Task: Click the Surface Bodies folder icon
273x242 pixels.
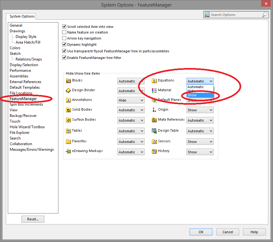Action: [68, 120]
